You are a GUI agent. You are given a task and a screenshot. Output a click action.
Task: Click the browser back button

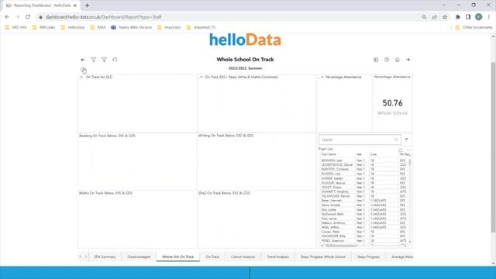click(x=7, y=17)
